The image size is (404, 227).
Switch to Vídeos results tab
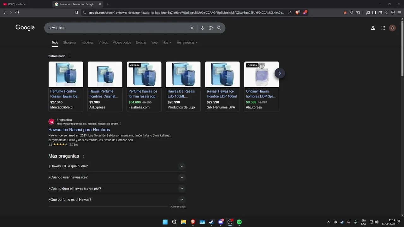[x=103, y=43]
